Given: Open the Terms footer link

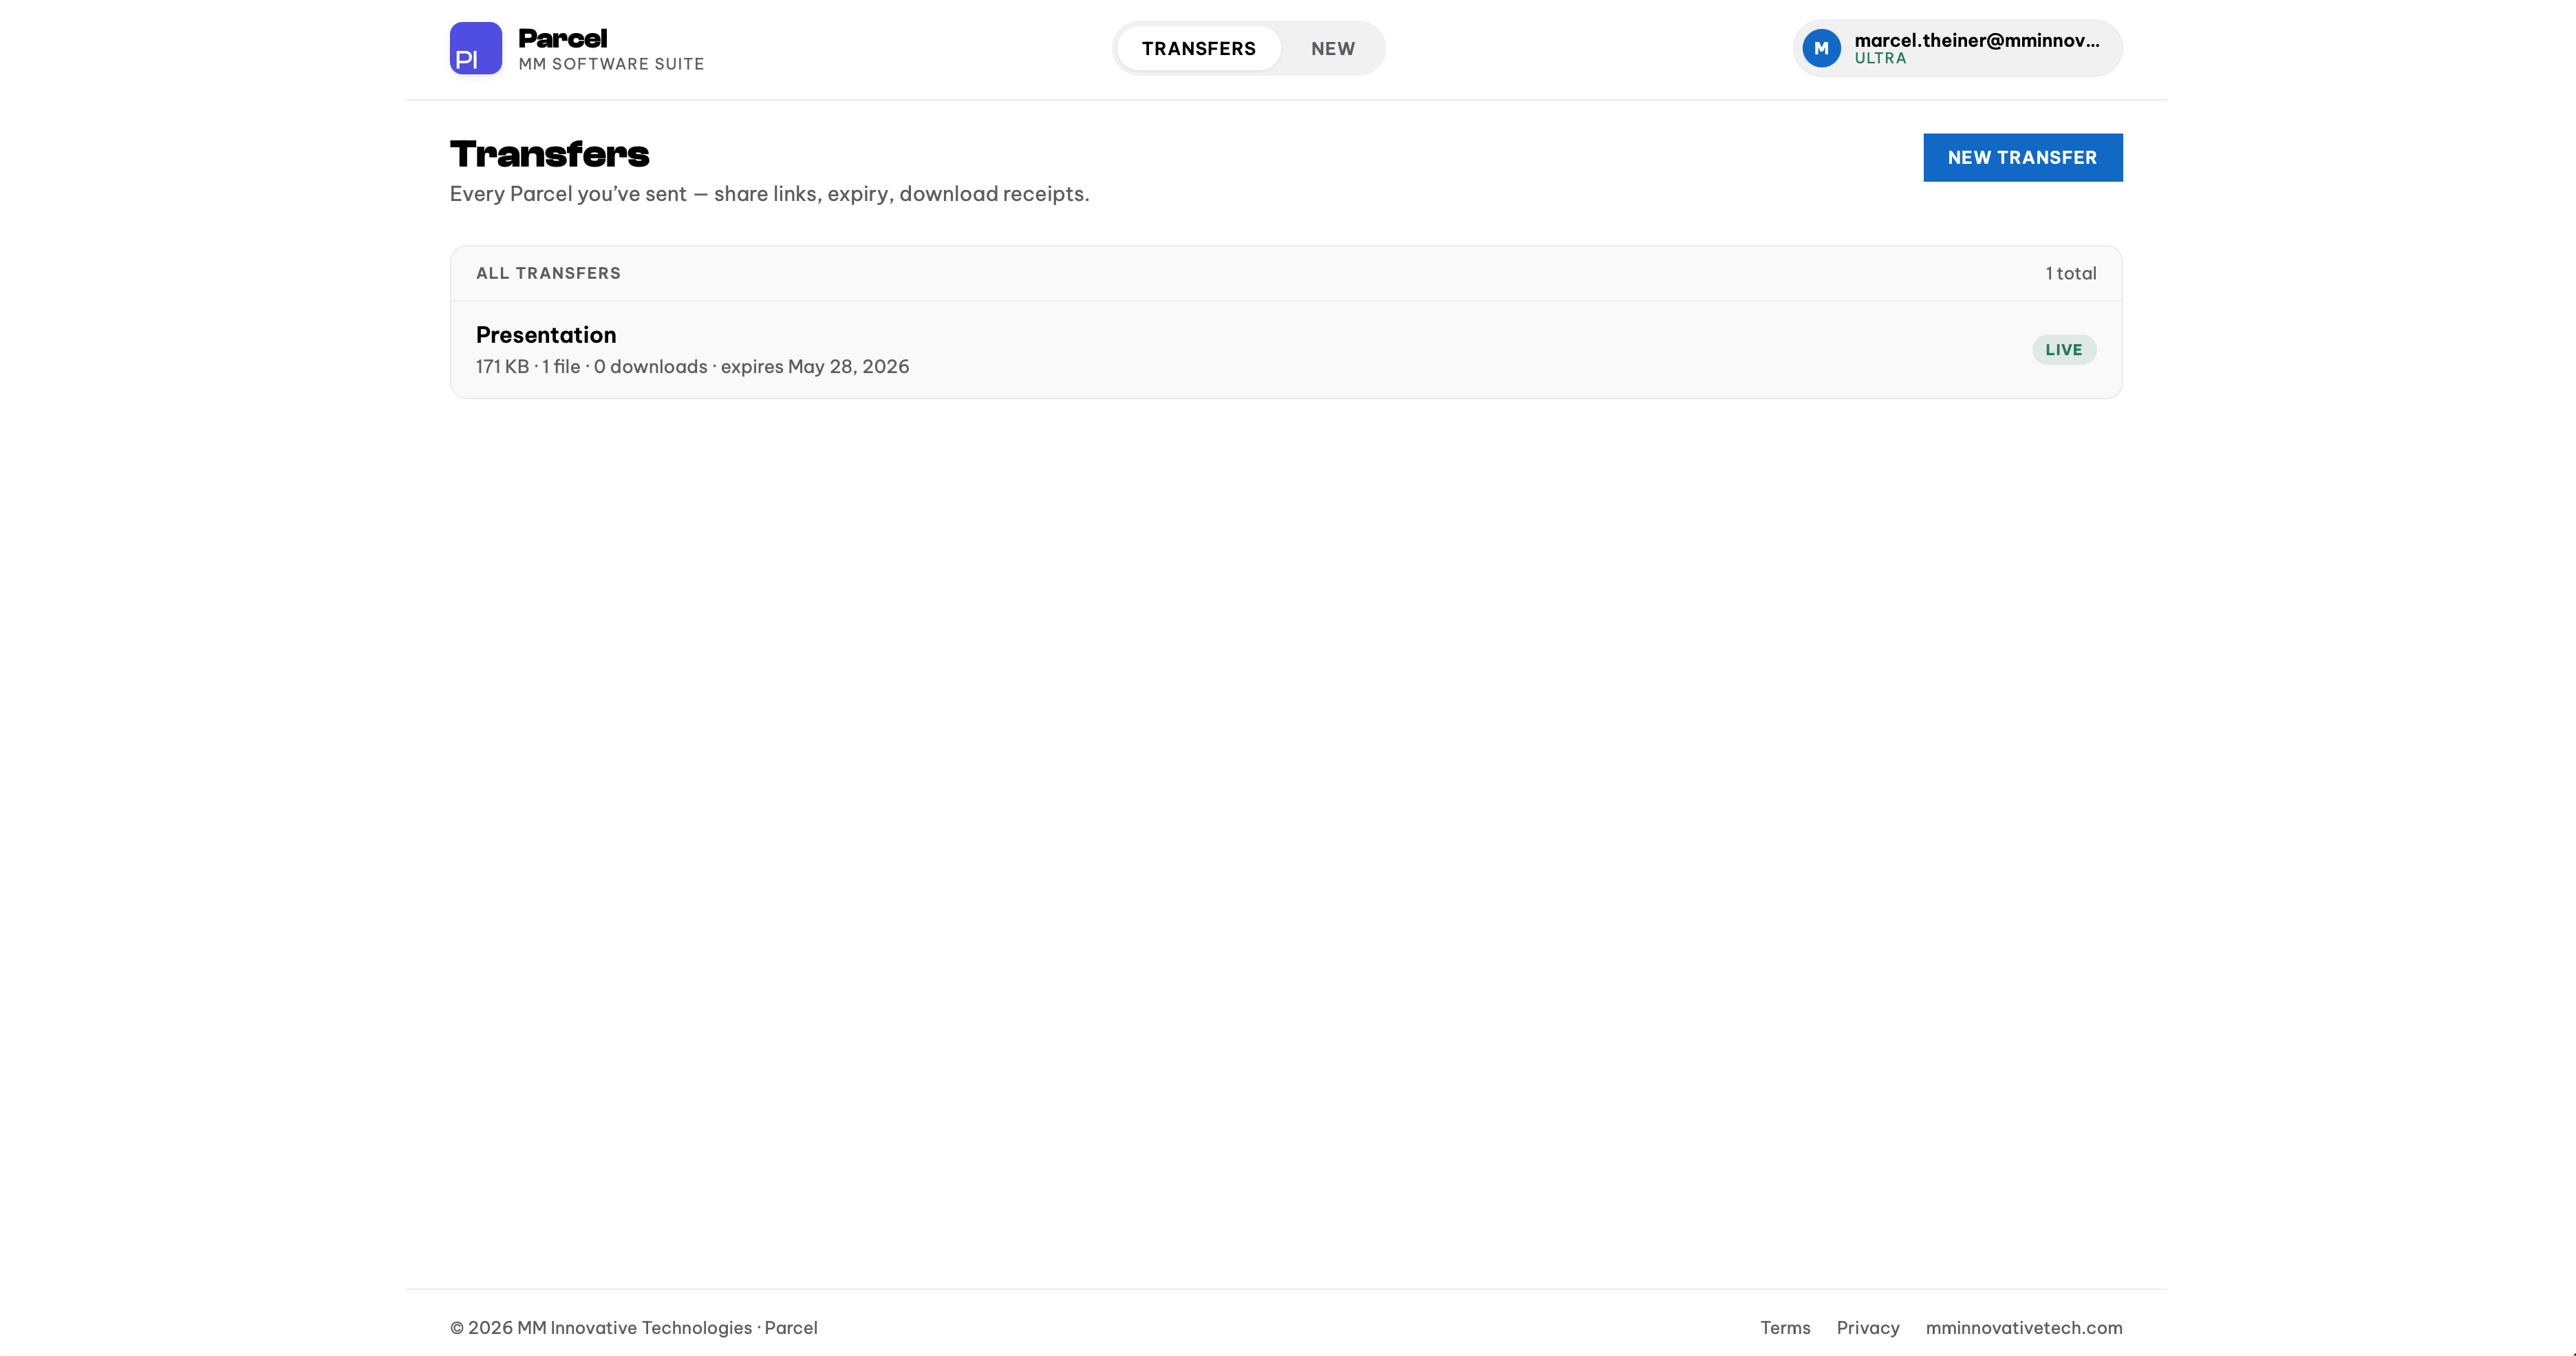Looking at the screenshot, I should [x=1785, y=1327].
